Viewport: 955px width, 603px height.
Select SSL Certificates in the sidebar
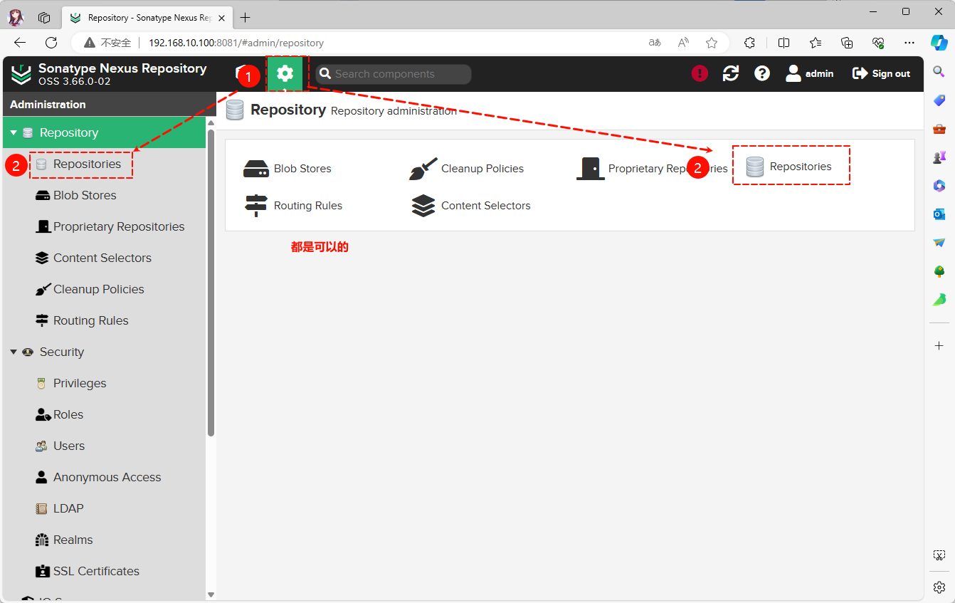(96, 572)
